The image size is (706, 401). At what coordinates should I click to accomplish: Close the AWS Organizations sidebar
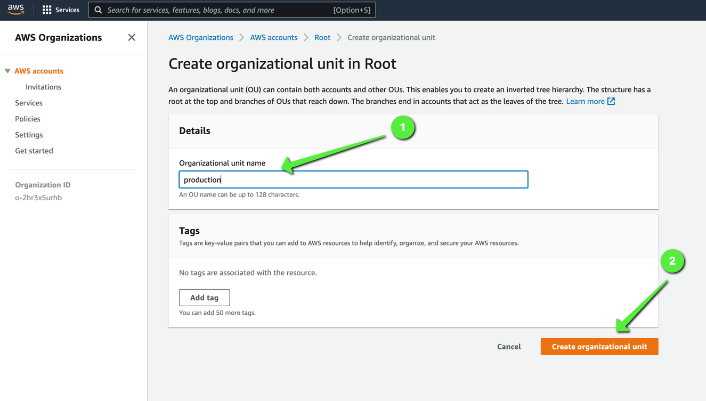click(x=132, y=37)
